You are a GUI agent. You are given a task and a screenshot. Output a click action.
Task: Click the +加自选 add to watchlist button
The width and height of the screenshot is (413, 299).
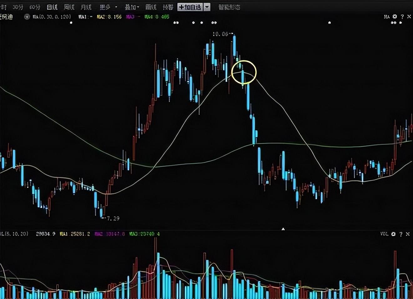pos(190,7)
